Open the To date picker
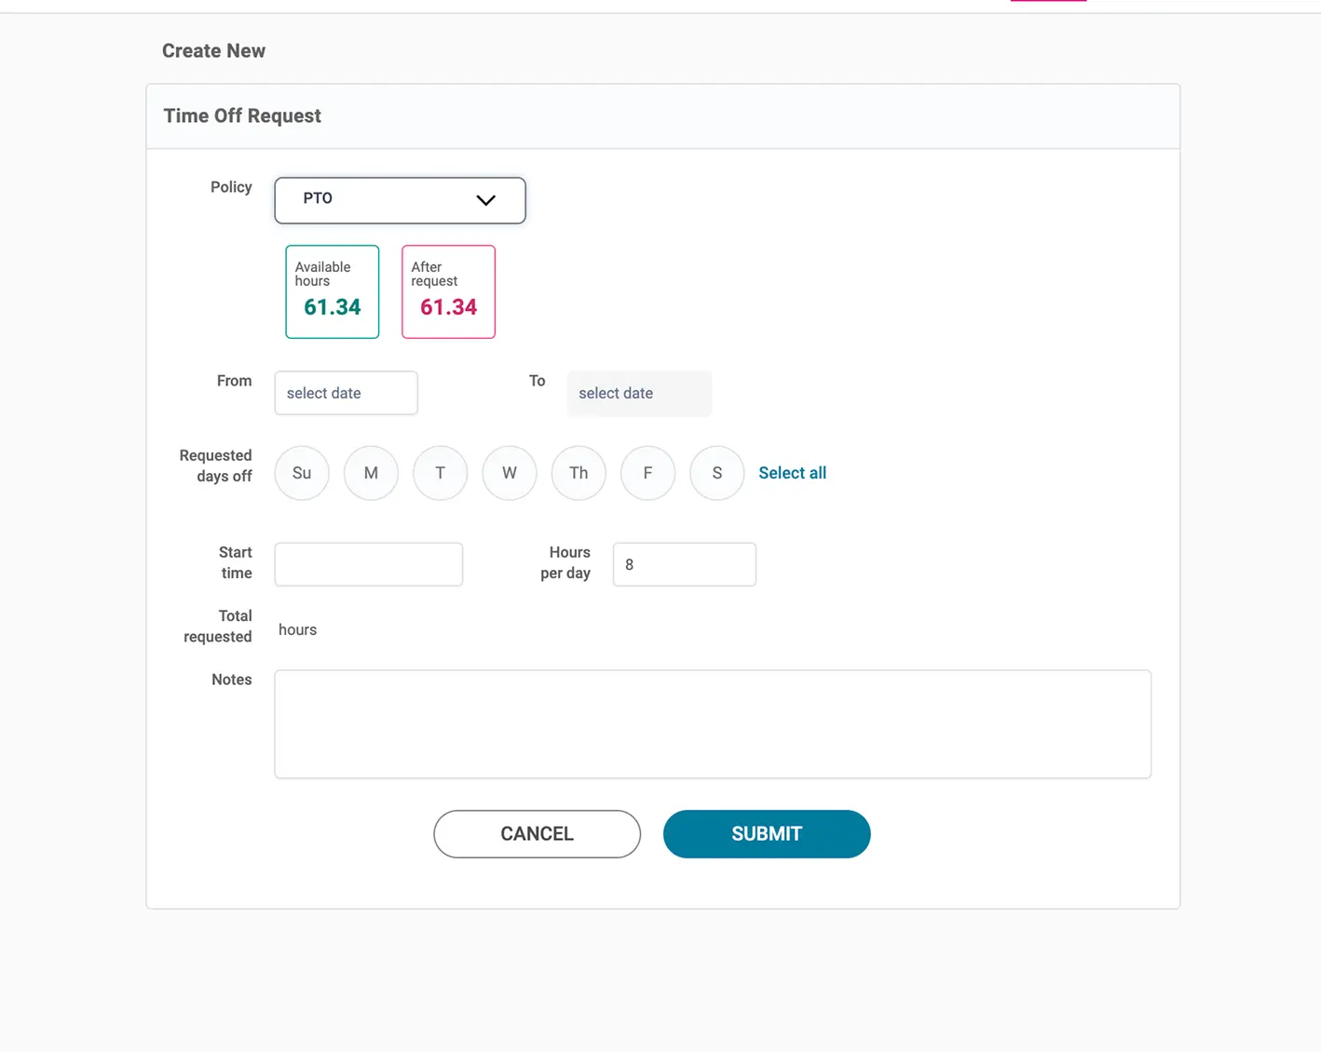Viewport: 1321px width, 1052px height. [x=638, y=393]
